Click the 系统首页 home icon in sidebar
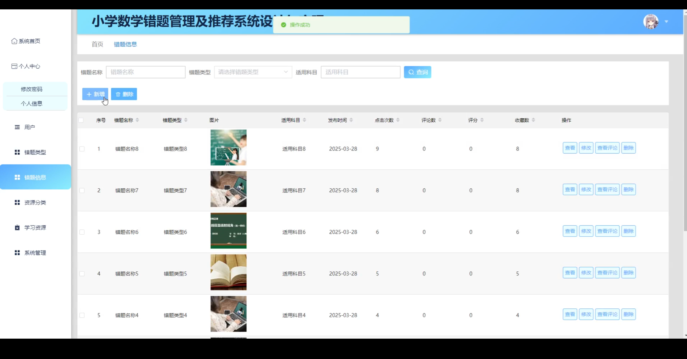 coord(14,41)
